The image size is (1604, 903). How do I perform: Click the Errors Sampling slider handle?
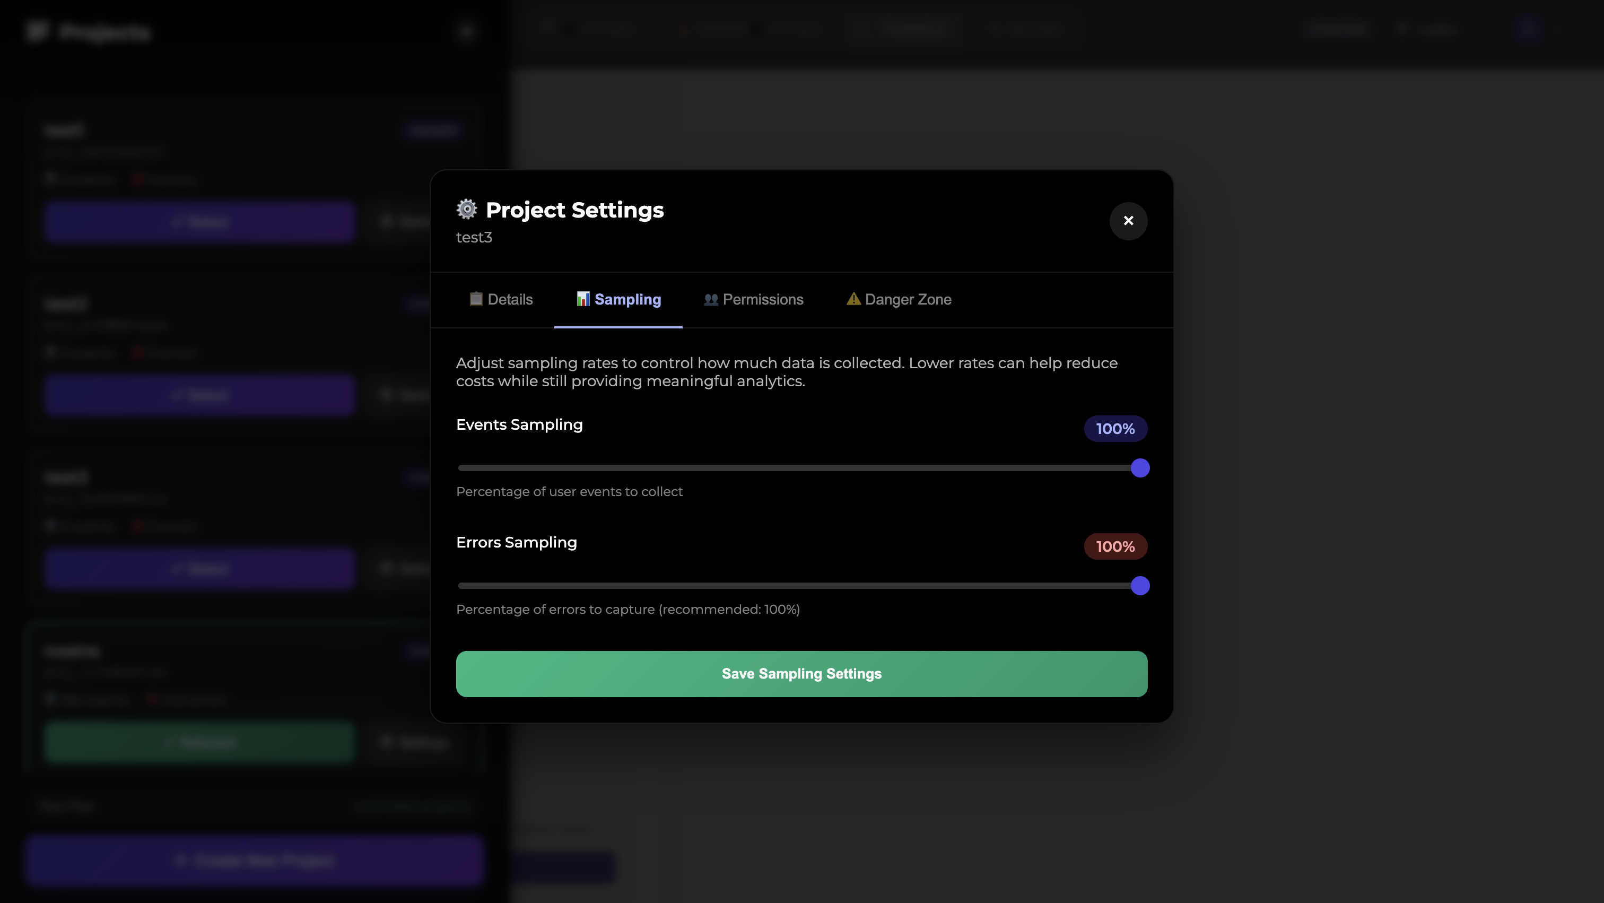pyautogui.click(x=1139, y=585)
